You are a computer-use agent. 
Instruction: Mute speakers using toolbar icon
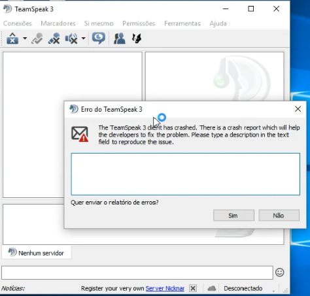tap(71, 39)
